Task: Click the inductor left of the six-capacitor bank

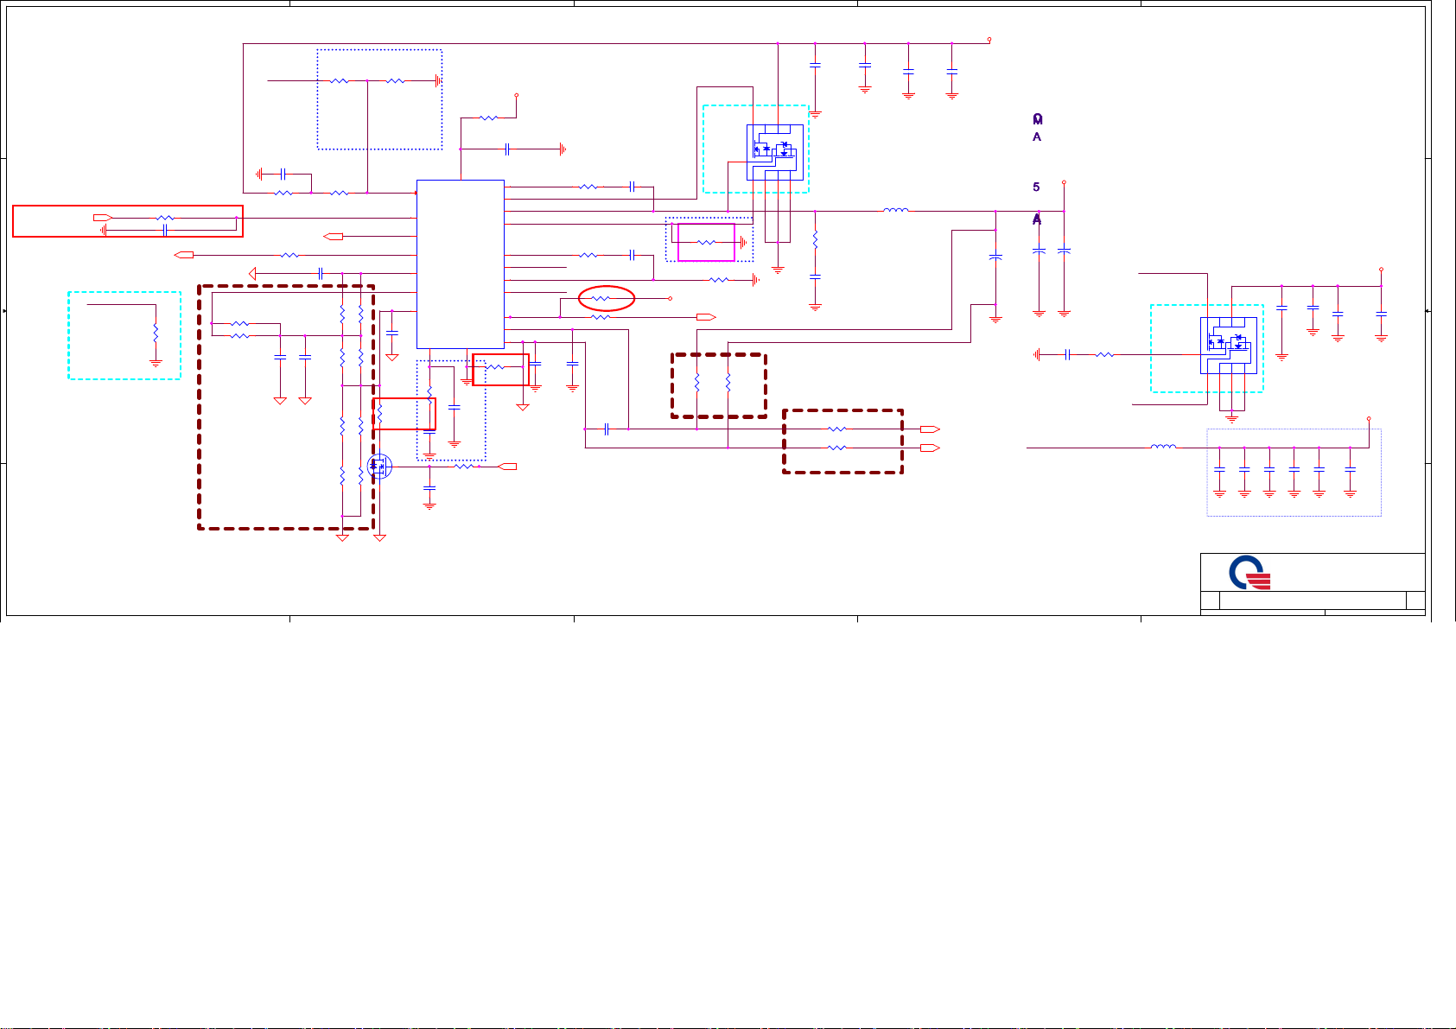Action: pyautogui.click(x=1163, y=448)
